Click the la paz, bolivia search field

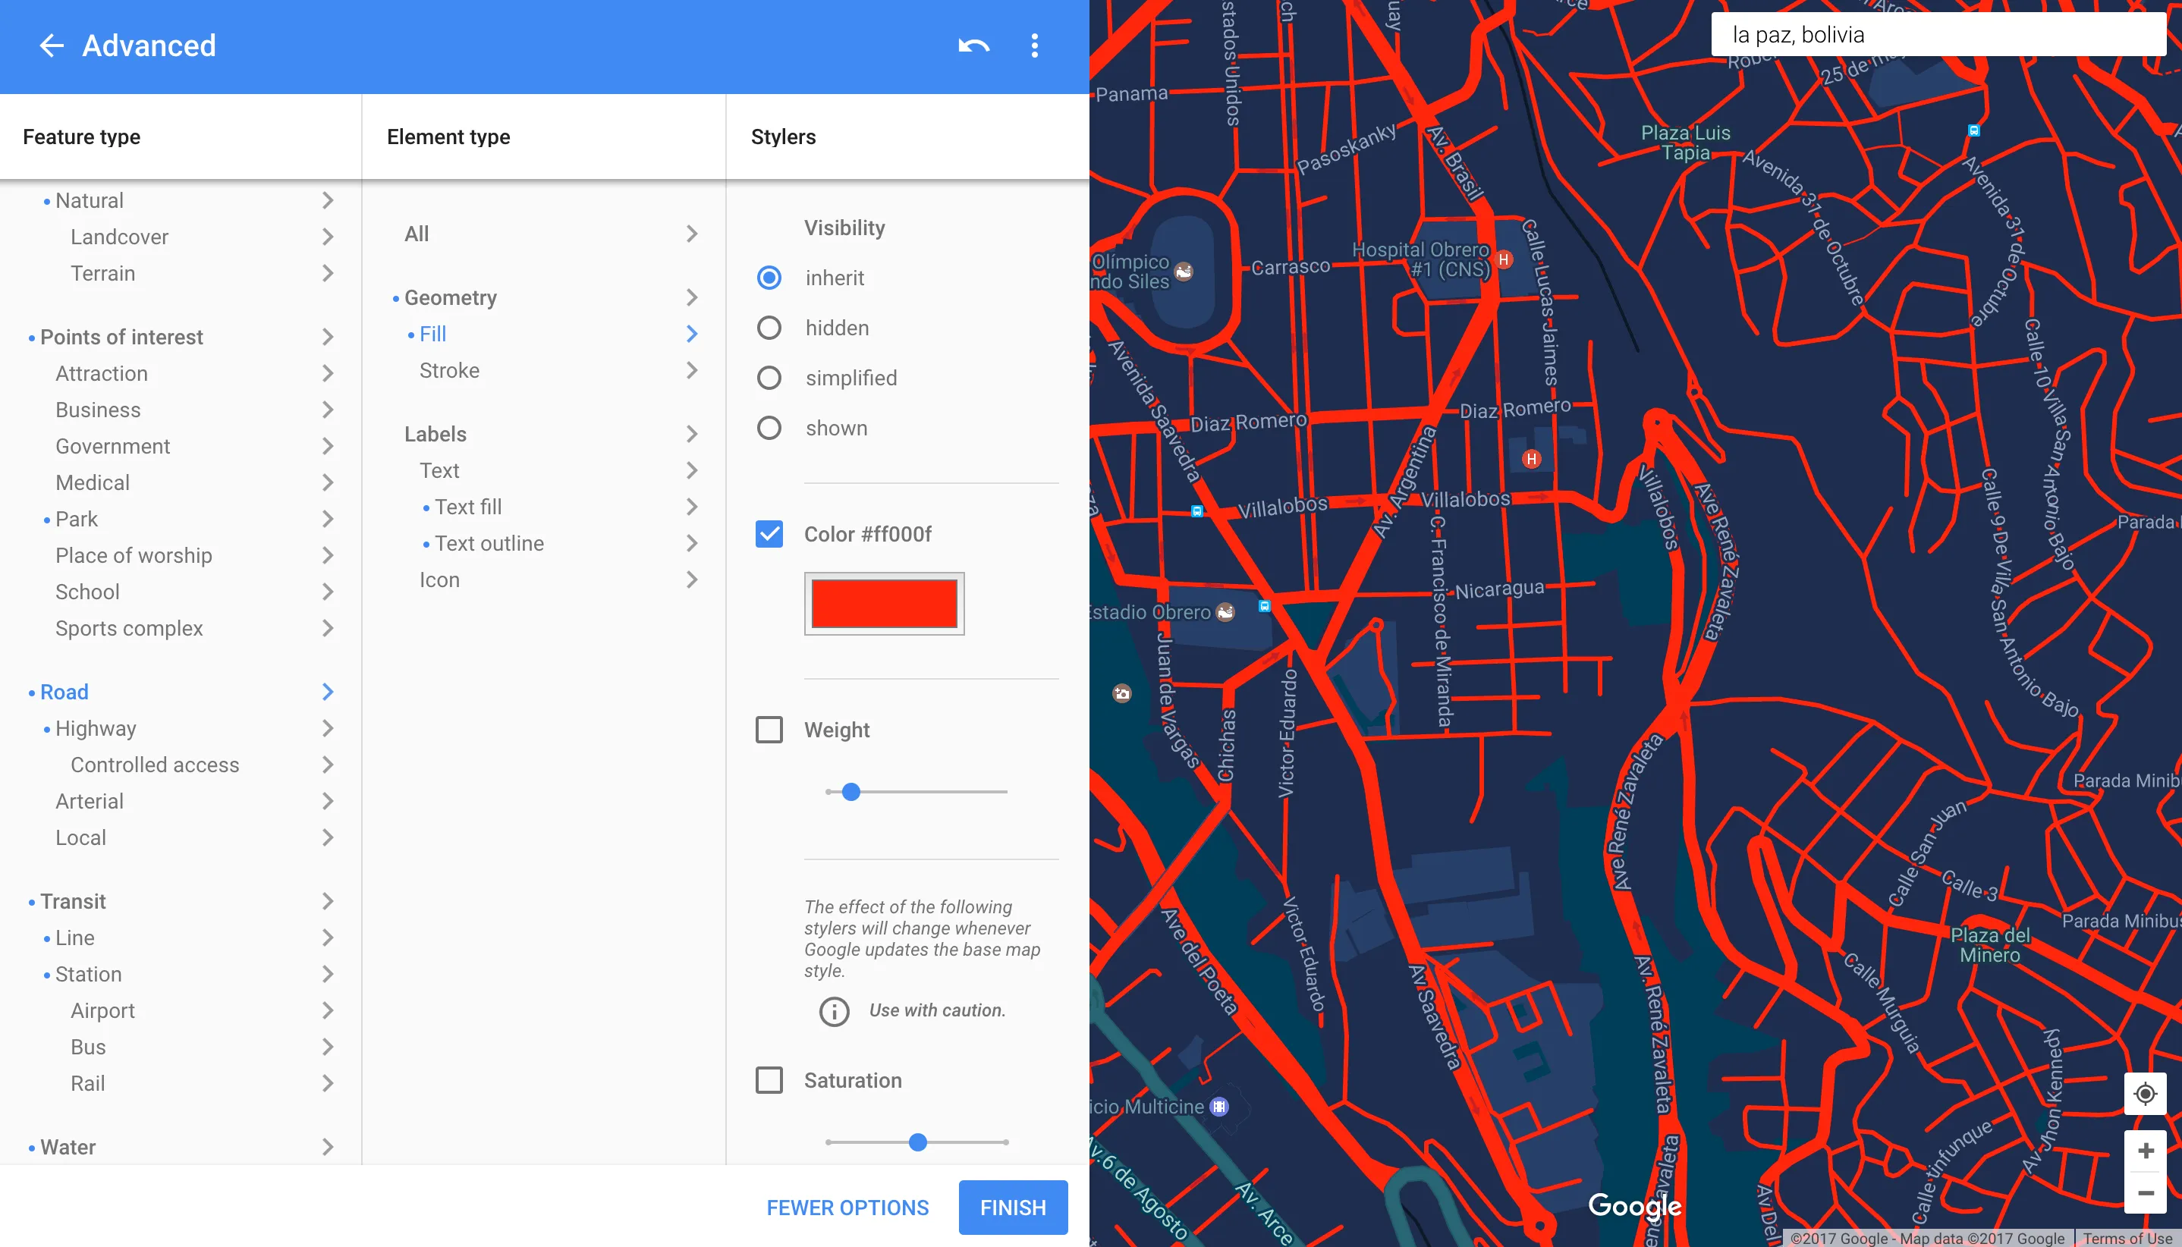[x=1938, y=34]
